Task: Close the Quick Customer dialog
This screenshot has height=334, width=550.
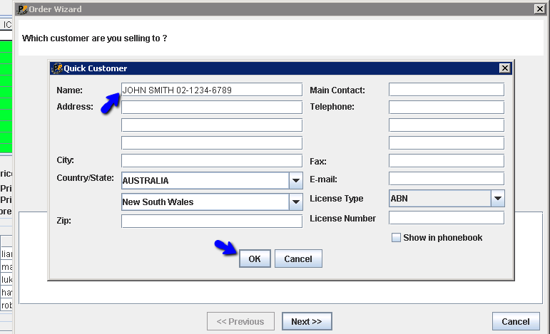Action: 505,68
